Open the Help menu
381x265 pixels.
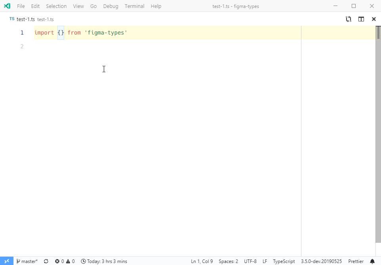coord(156,6)
